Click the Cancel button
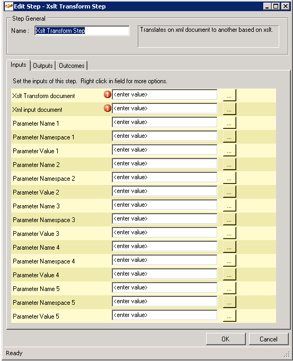293x361 pixels. coord(269,339)
